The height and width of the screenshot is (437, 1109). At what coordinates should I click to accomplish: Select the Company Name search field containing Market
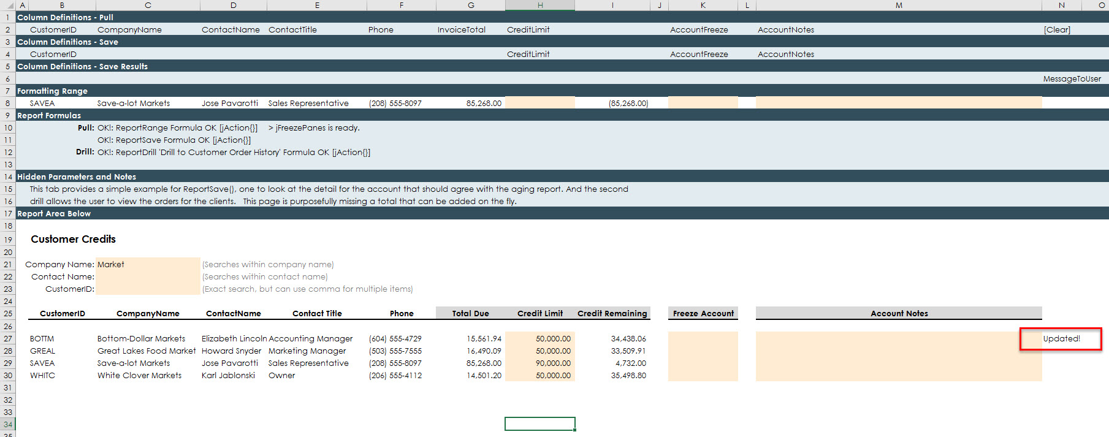tap(148, 264)
